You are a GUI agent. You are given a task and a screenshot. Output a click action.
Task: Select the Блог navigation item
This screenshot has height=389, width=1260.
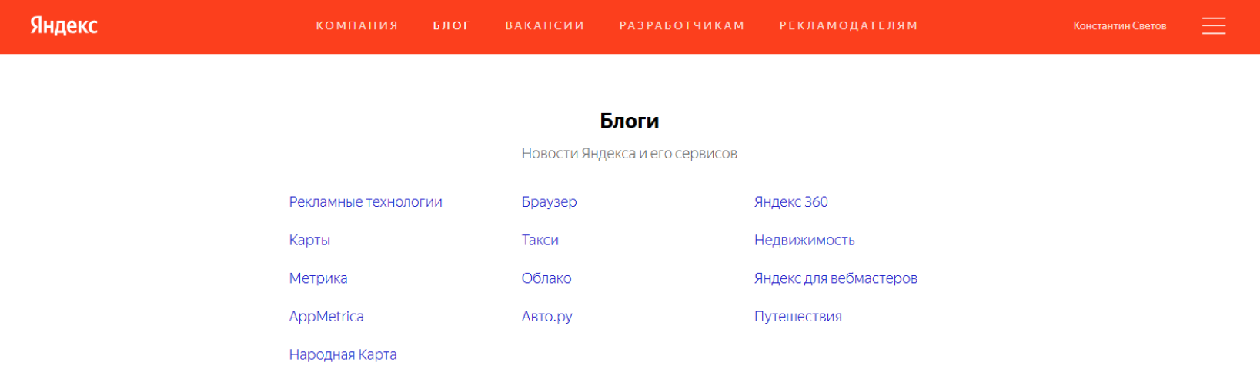tap(452, 25)
